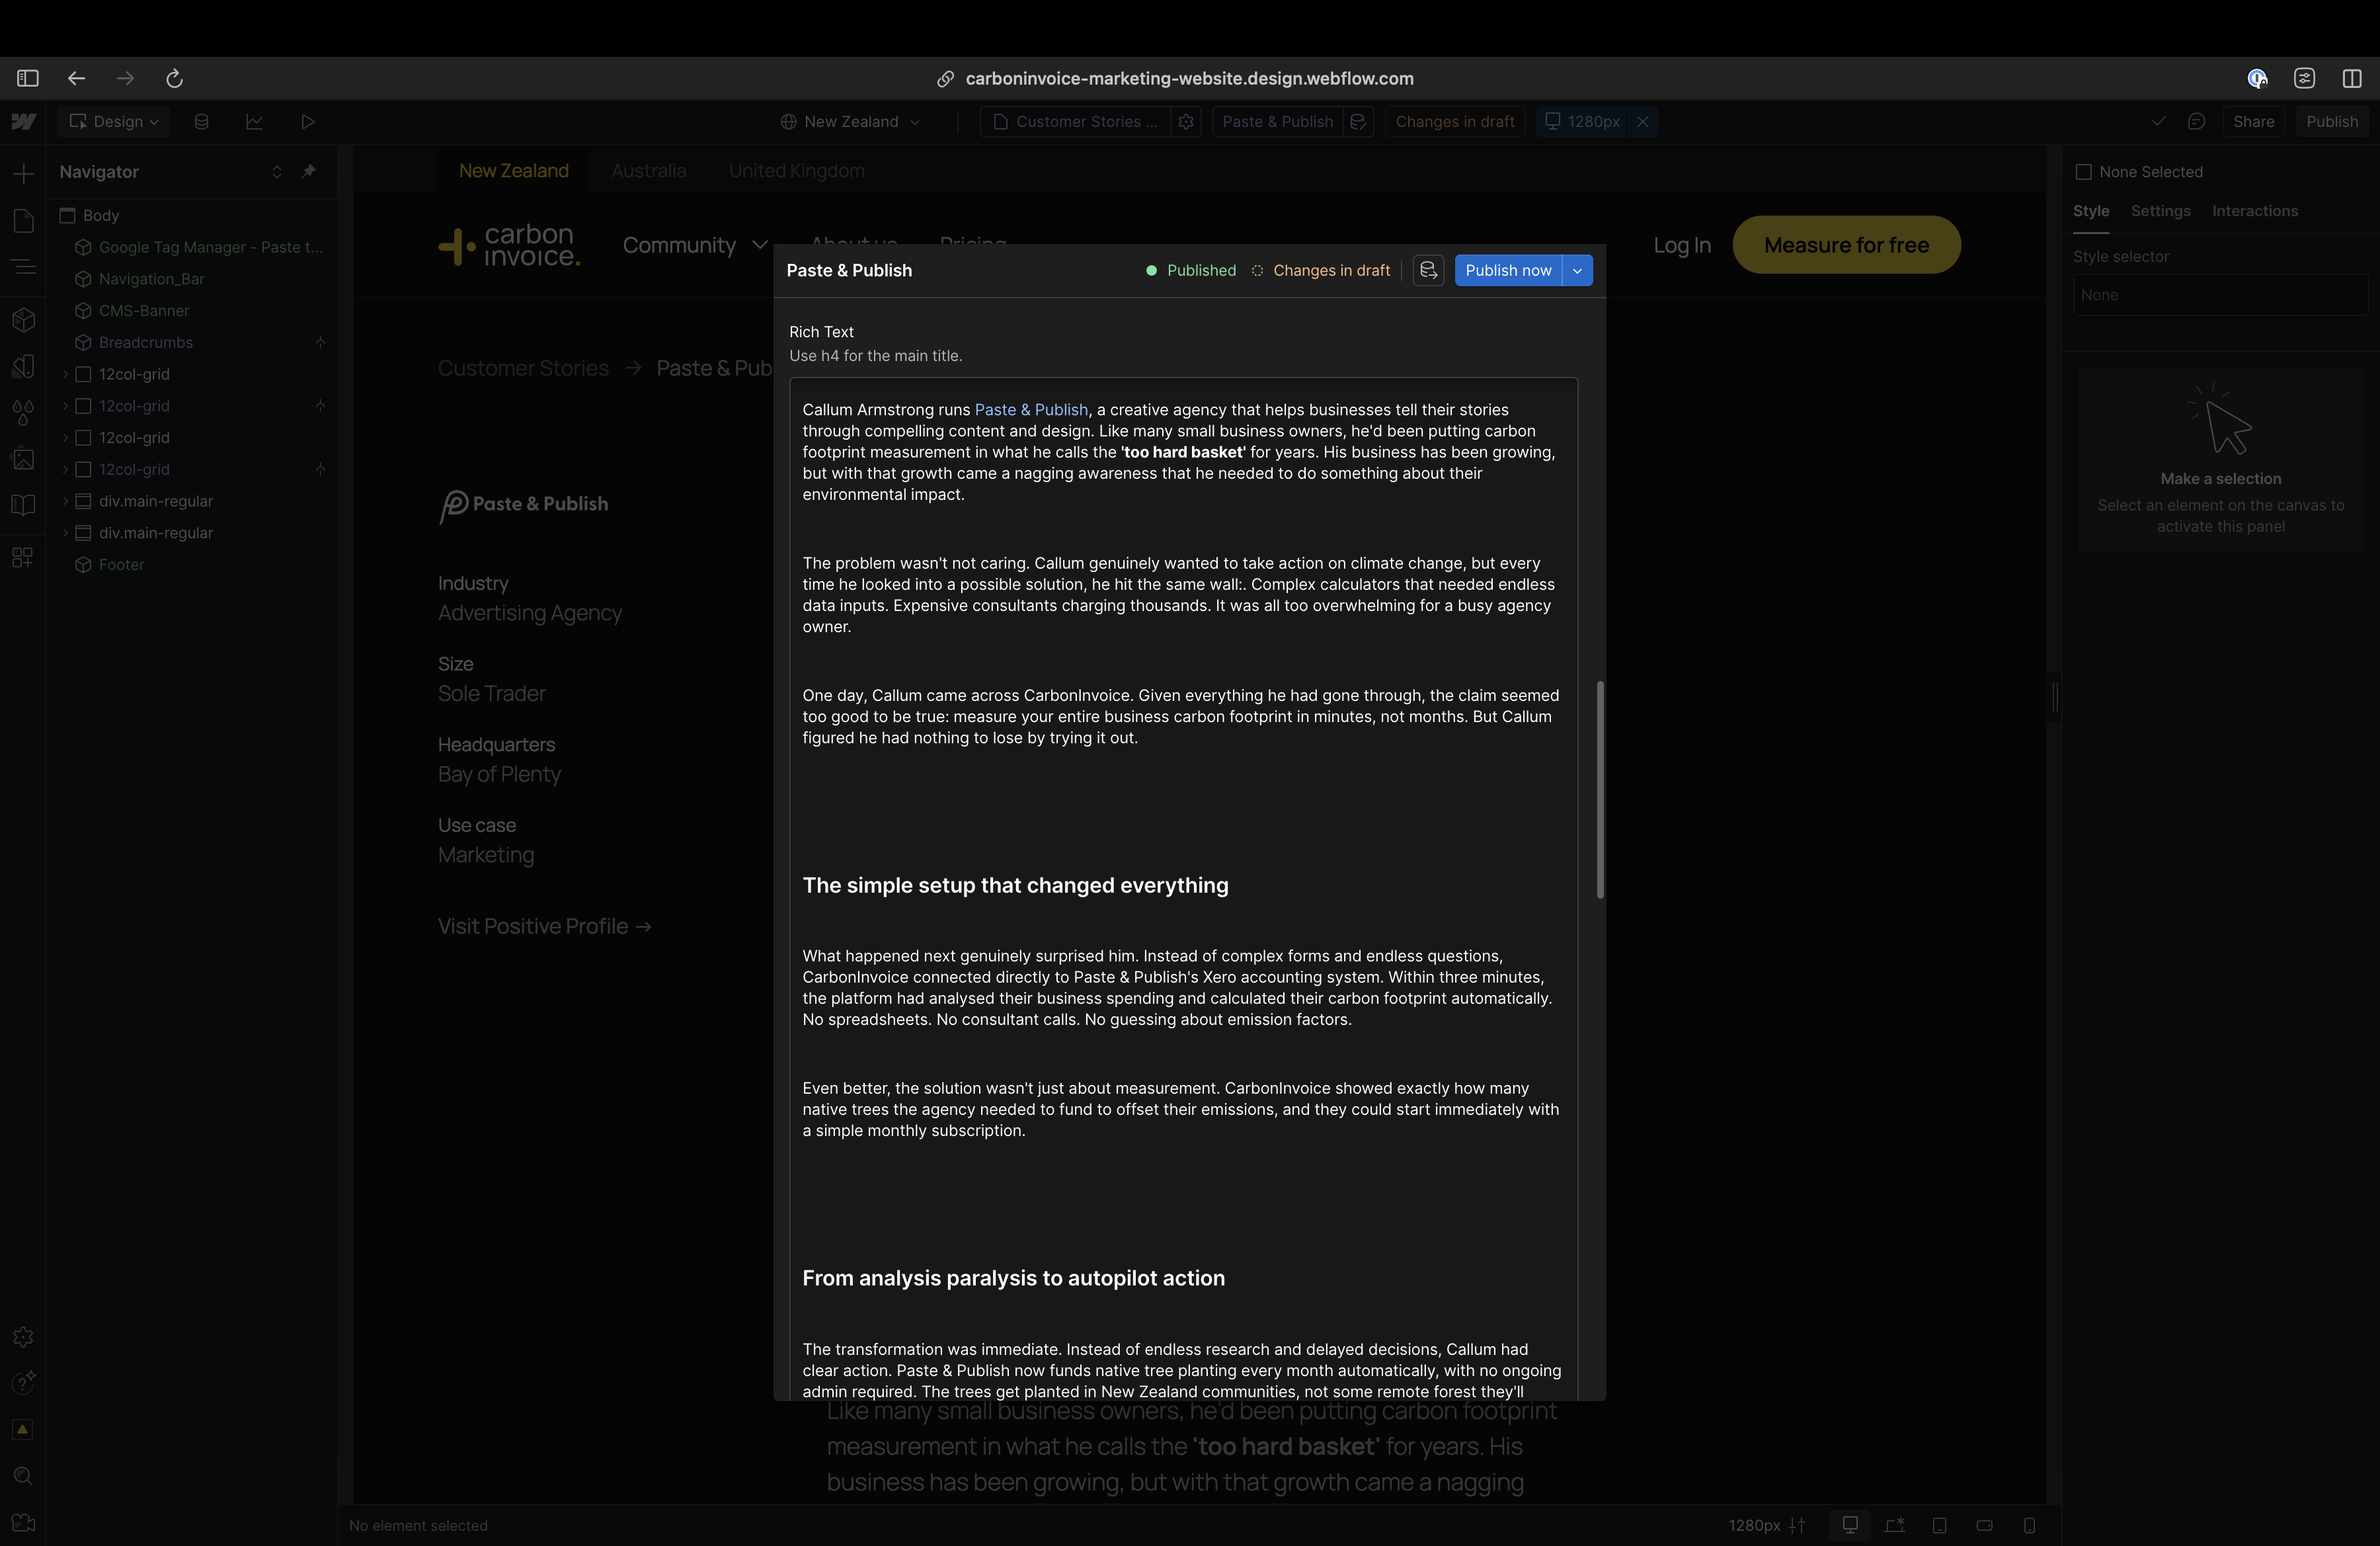Select the Footer item in Navigator
Image resolution: width=2380 pixels, height=1546 pixels.
coord(121,565)
